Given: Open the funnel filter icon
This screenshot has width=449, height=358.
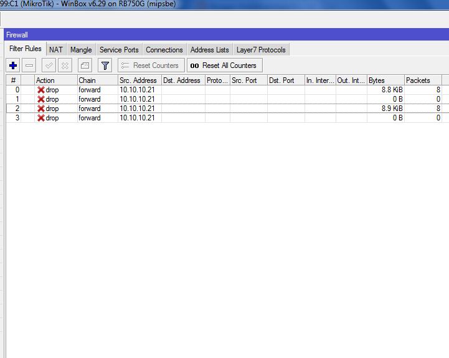Looking at the screenshot, I should click(105, 65).
